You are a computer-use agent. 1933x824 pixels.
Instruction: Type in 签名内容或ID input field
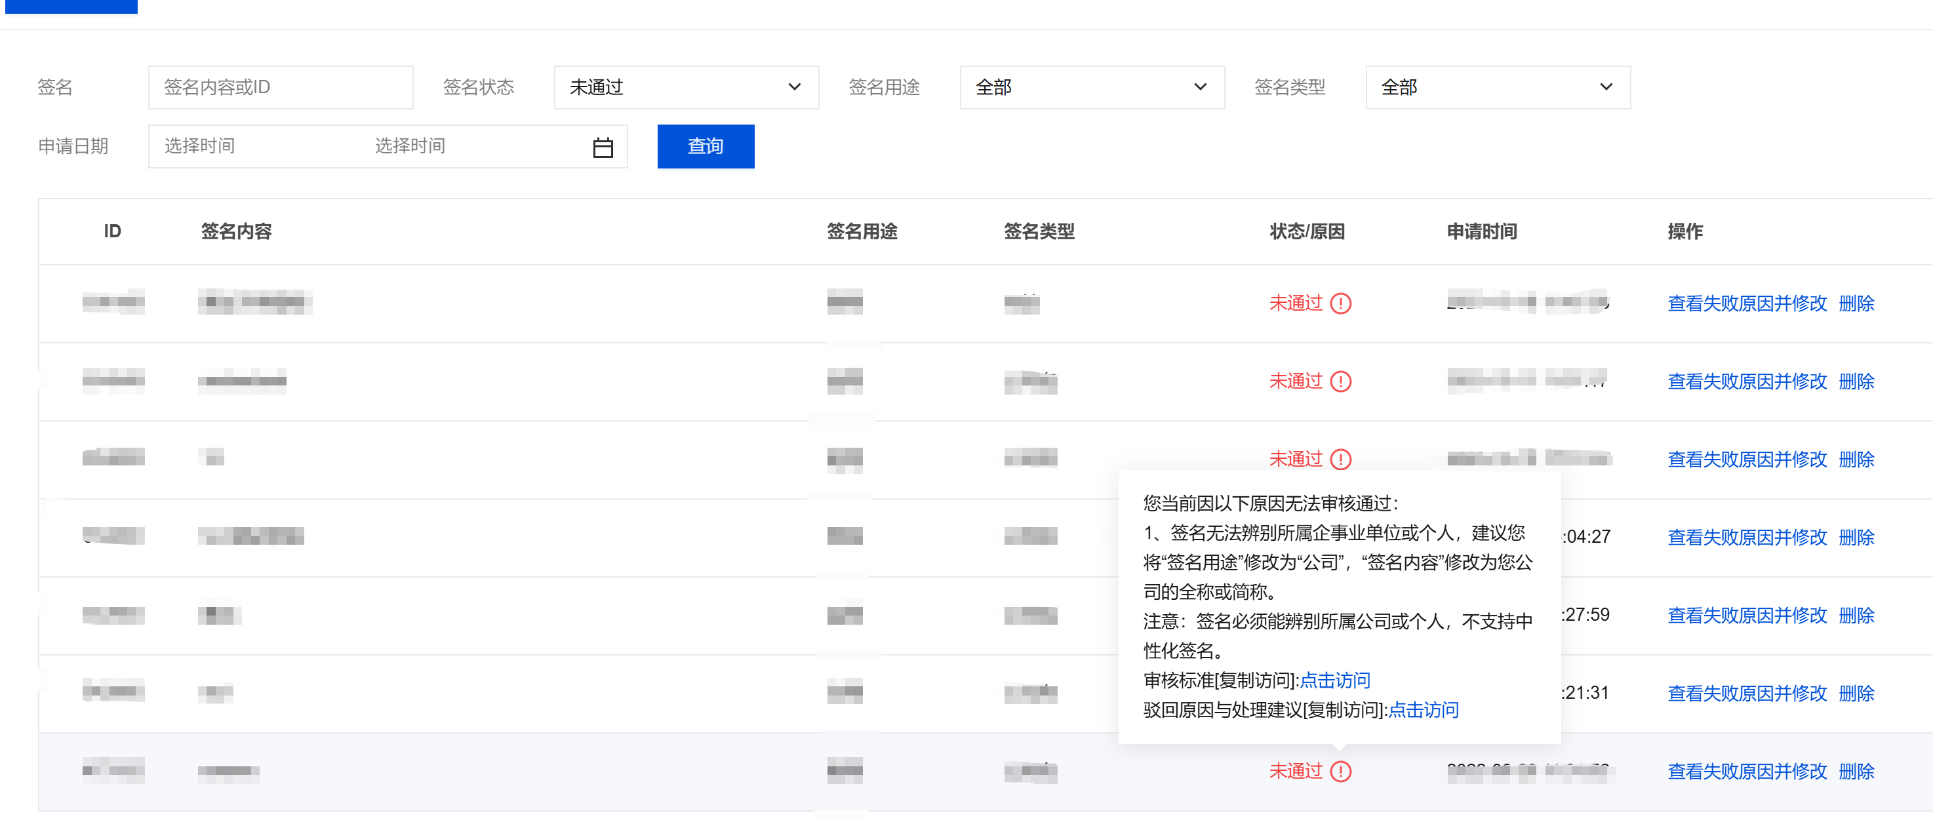[280, 87]
